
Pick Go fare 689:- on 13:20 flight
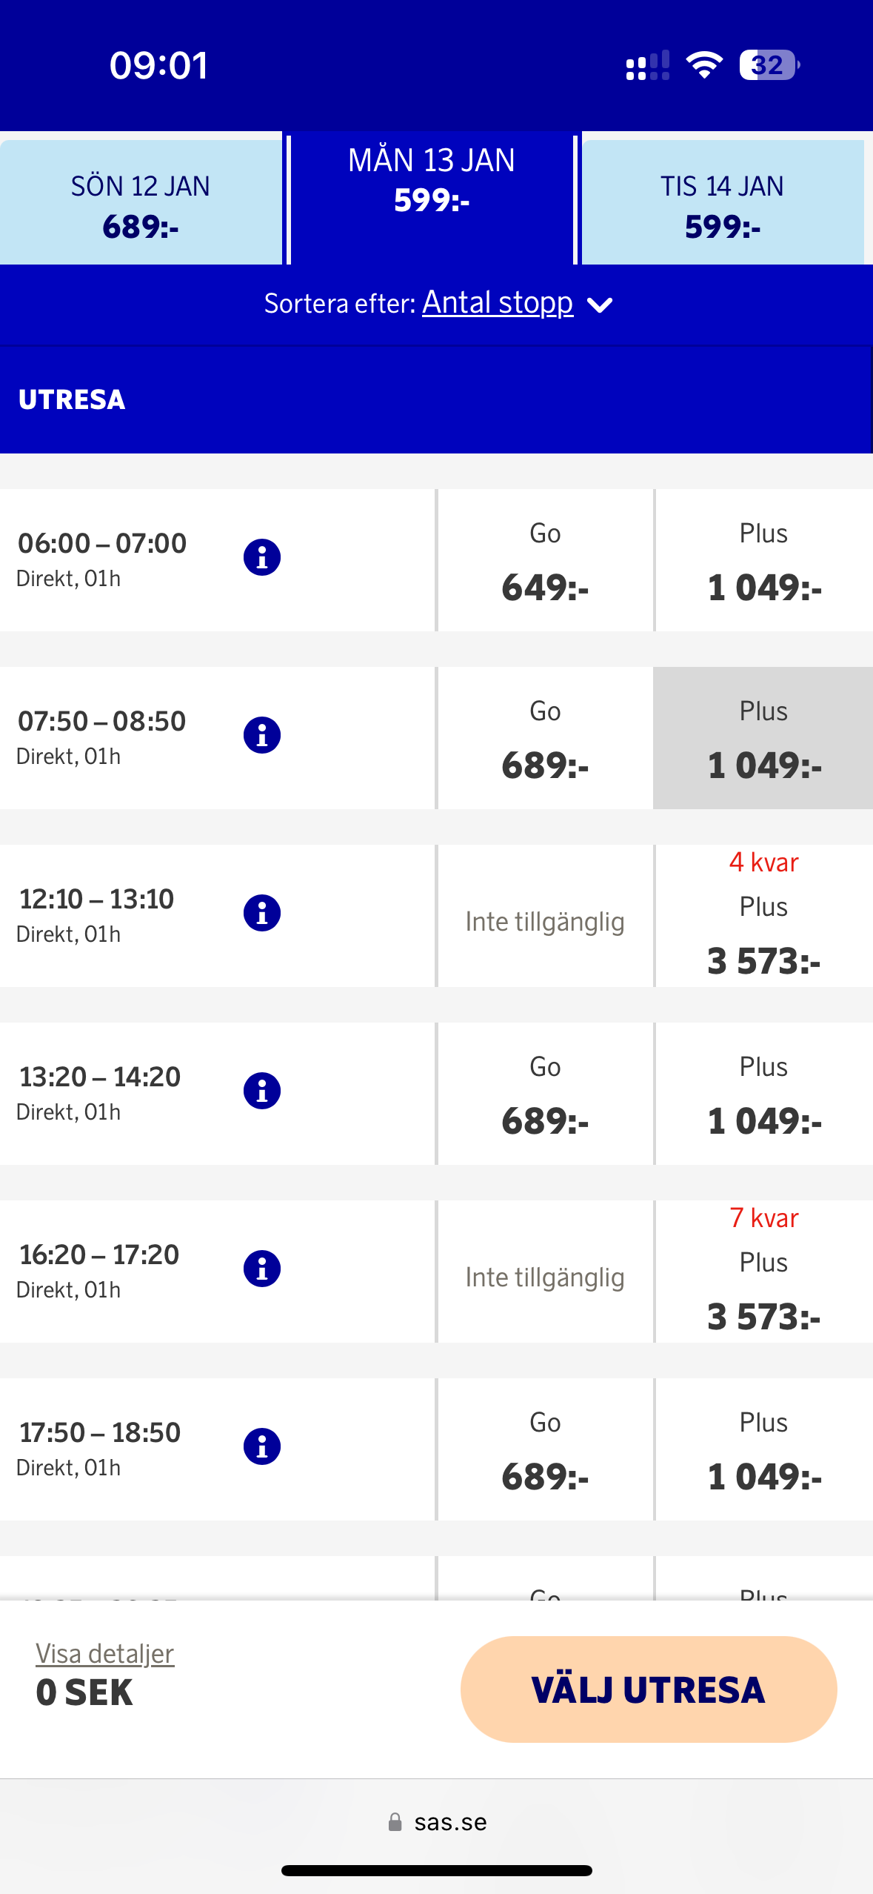[x=545, y=1094]
